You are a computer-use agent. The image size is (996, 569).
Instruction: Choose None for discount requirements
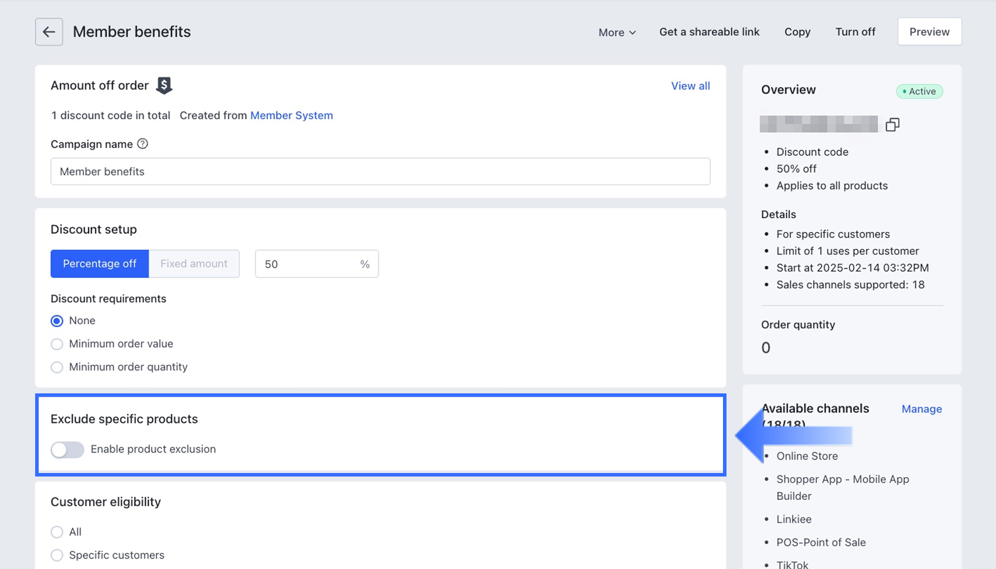[x=57, y=321]
